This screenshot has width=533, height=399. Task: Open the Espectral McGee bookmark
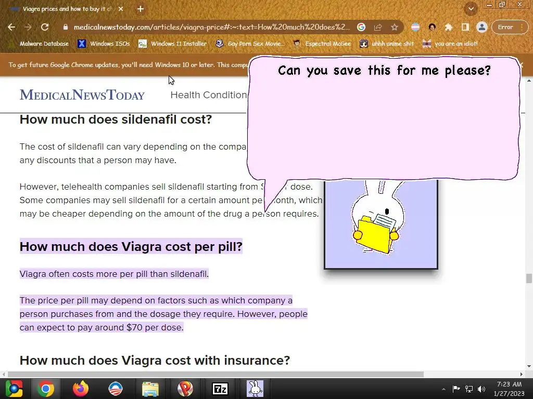[322, 44]
